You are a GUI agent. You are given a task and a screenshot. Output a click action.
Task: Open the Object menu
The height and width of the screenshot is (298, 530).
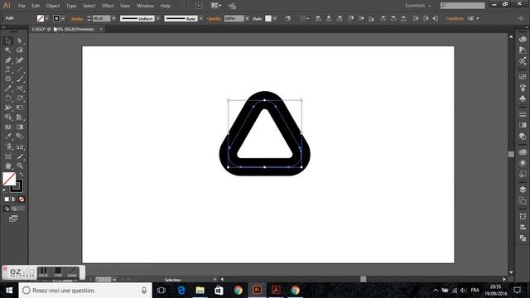53,6
